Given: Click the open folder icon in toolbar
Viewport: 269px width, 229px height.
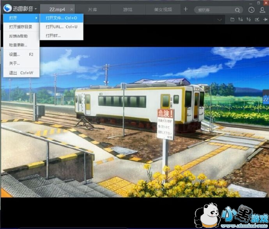Looking at the screenshot, I should coord(232,19).
